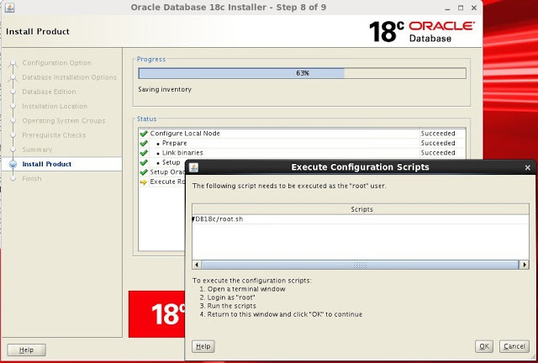Click the Scripts column header

(x=359, y=208)
